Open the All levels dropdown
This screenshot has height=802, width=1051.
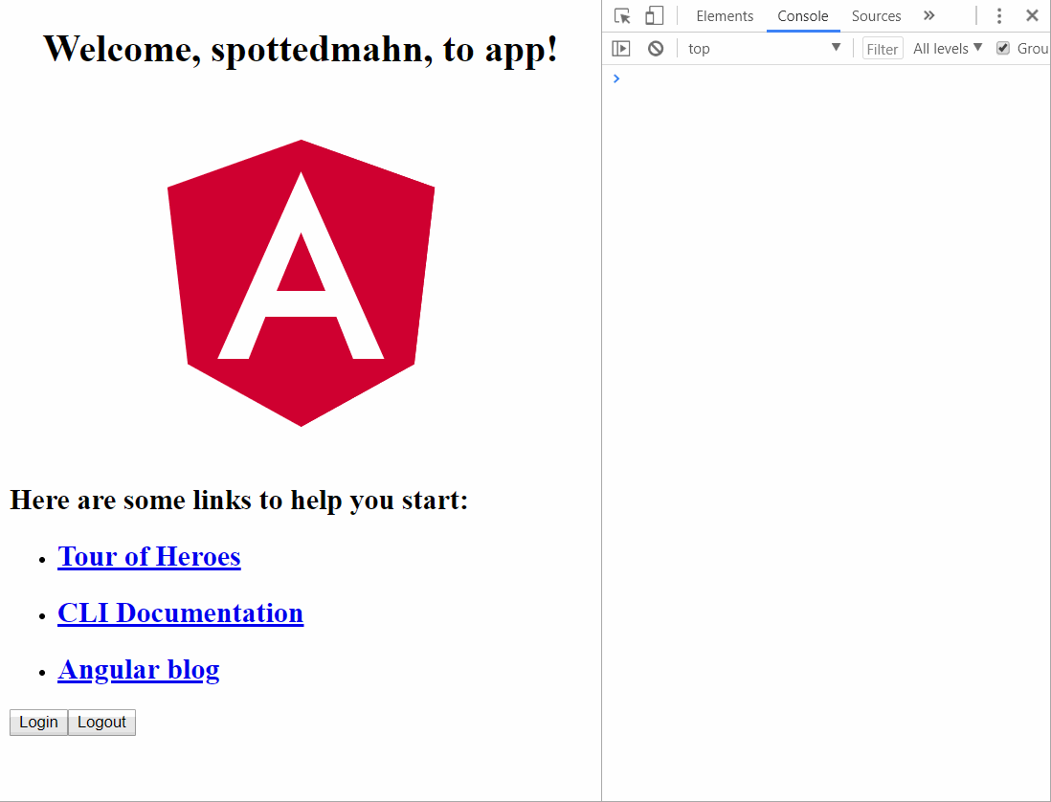click(x=948, y=48)
